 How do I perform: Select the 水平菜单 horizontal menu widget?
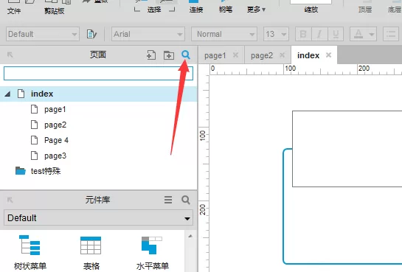[x=152, y=252]
